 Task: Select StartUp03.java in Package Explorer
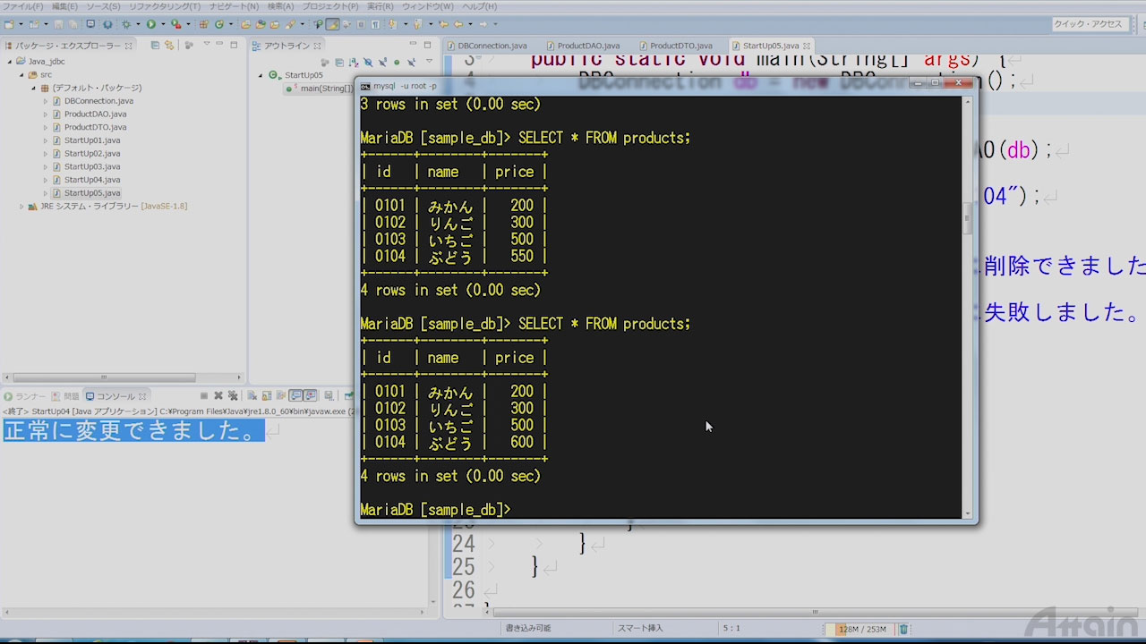point(91,166)
